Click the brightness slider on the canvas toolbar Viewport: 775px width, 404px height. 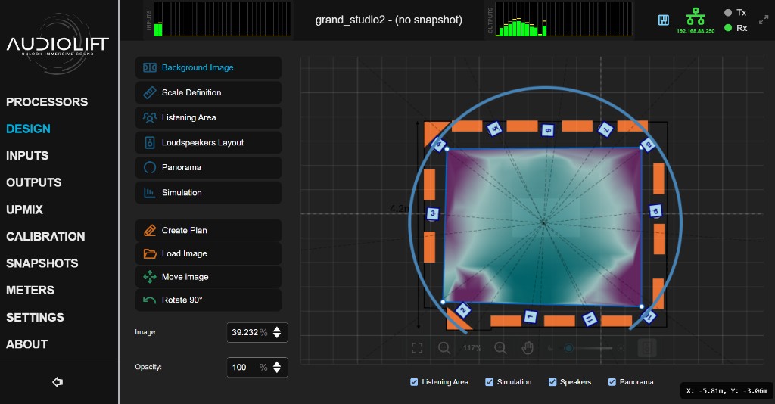[589, 348]
